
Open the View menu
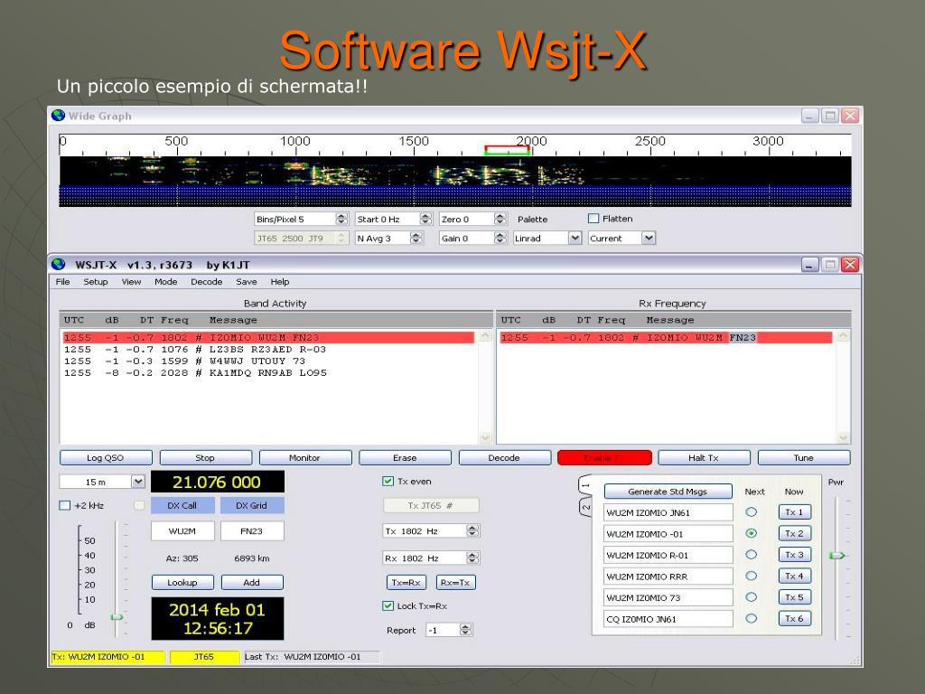(131, 282)
